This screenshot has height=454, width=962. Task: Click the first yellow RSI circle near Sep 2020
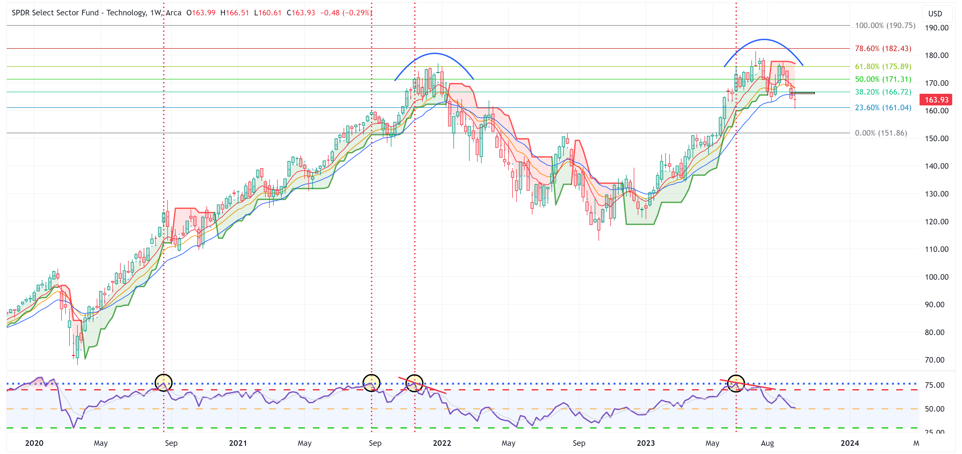(164, 383)
